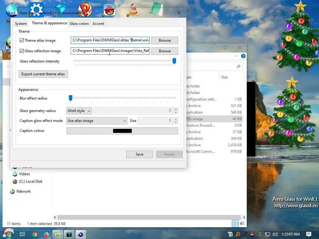The width and height of the screenshot is (319, 239).
Task: Select the file row sized 540 KB
Action: tap(214, 112)
